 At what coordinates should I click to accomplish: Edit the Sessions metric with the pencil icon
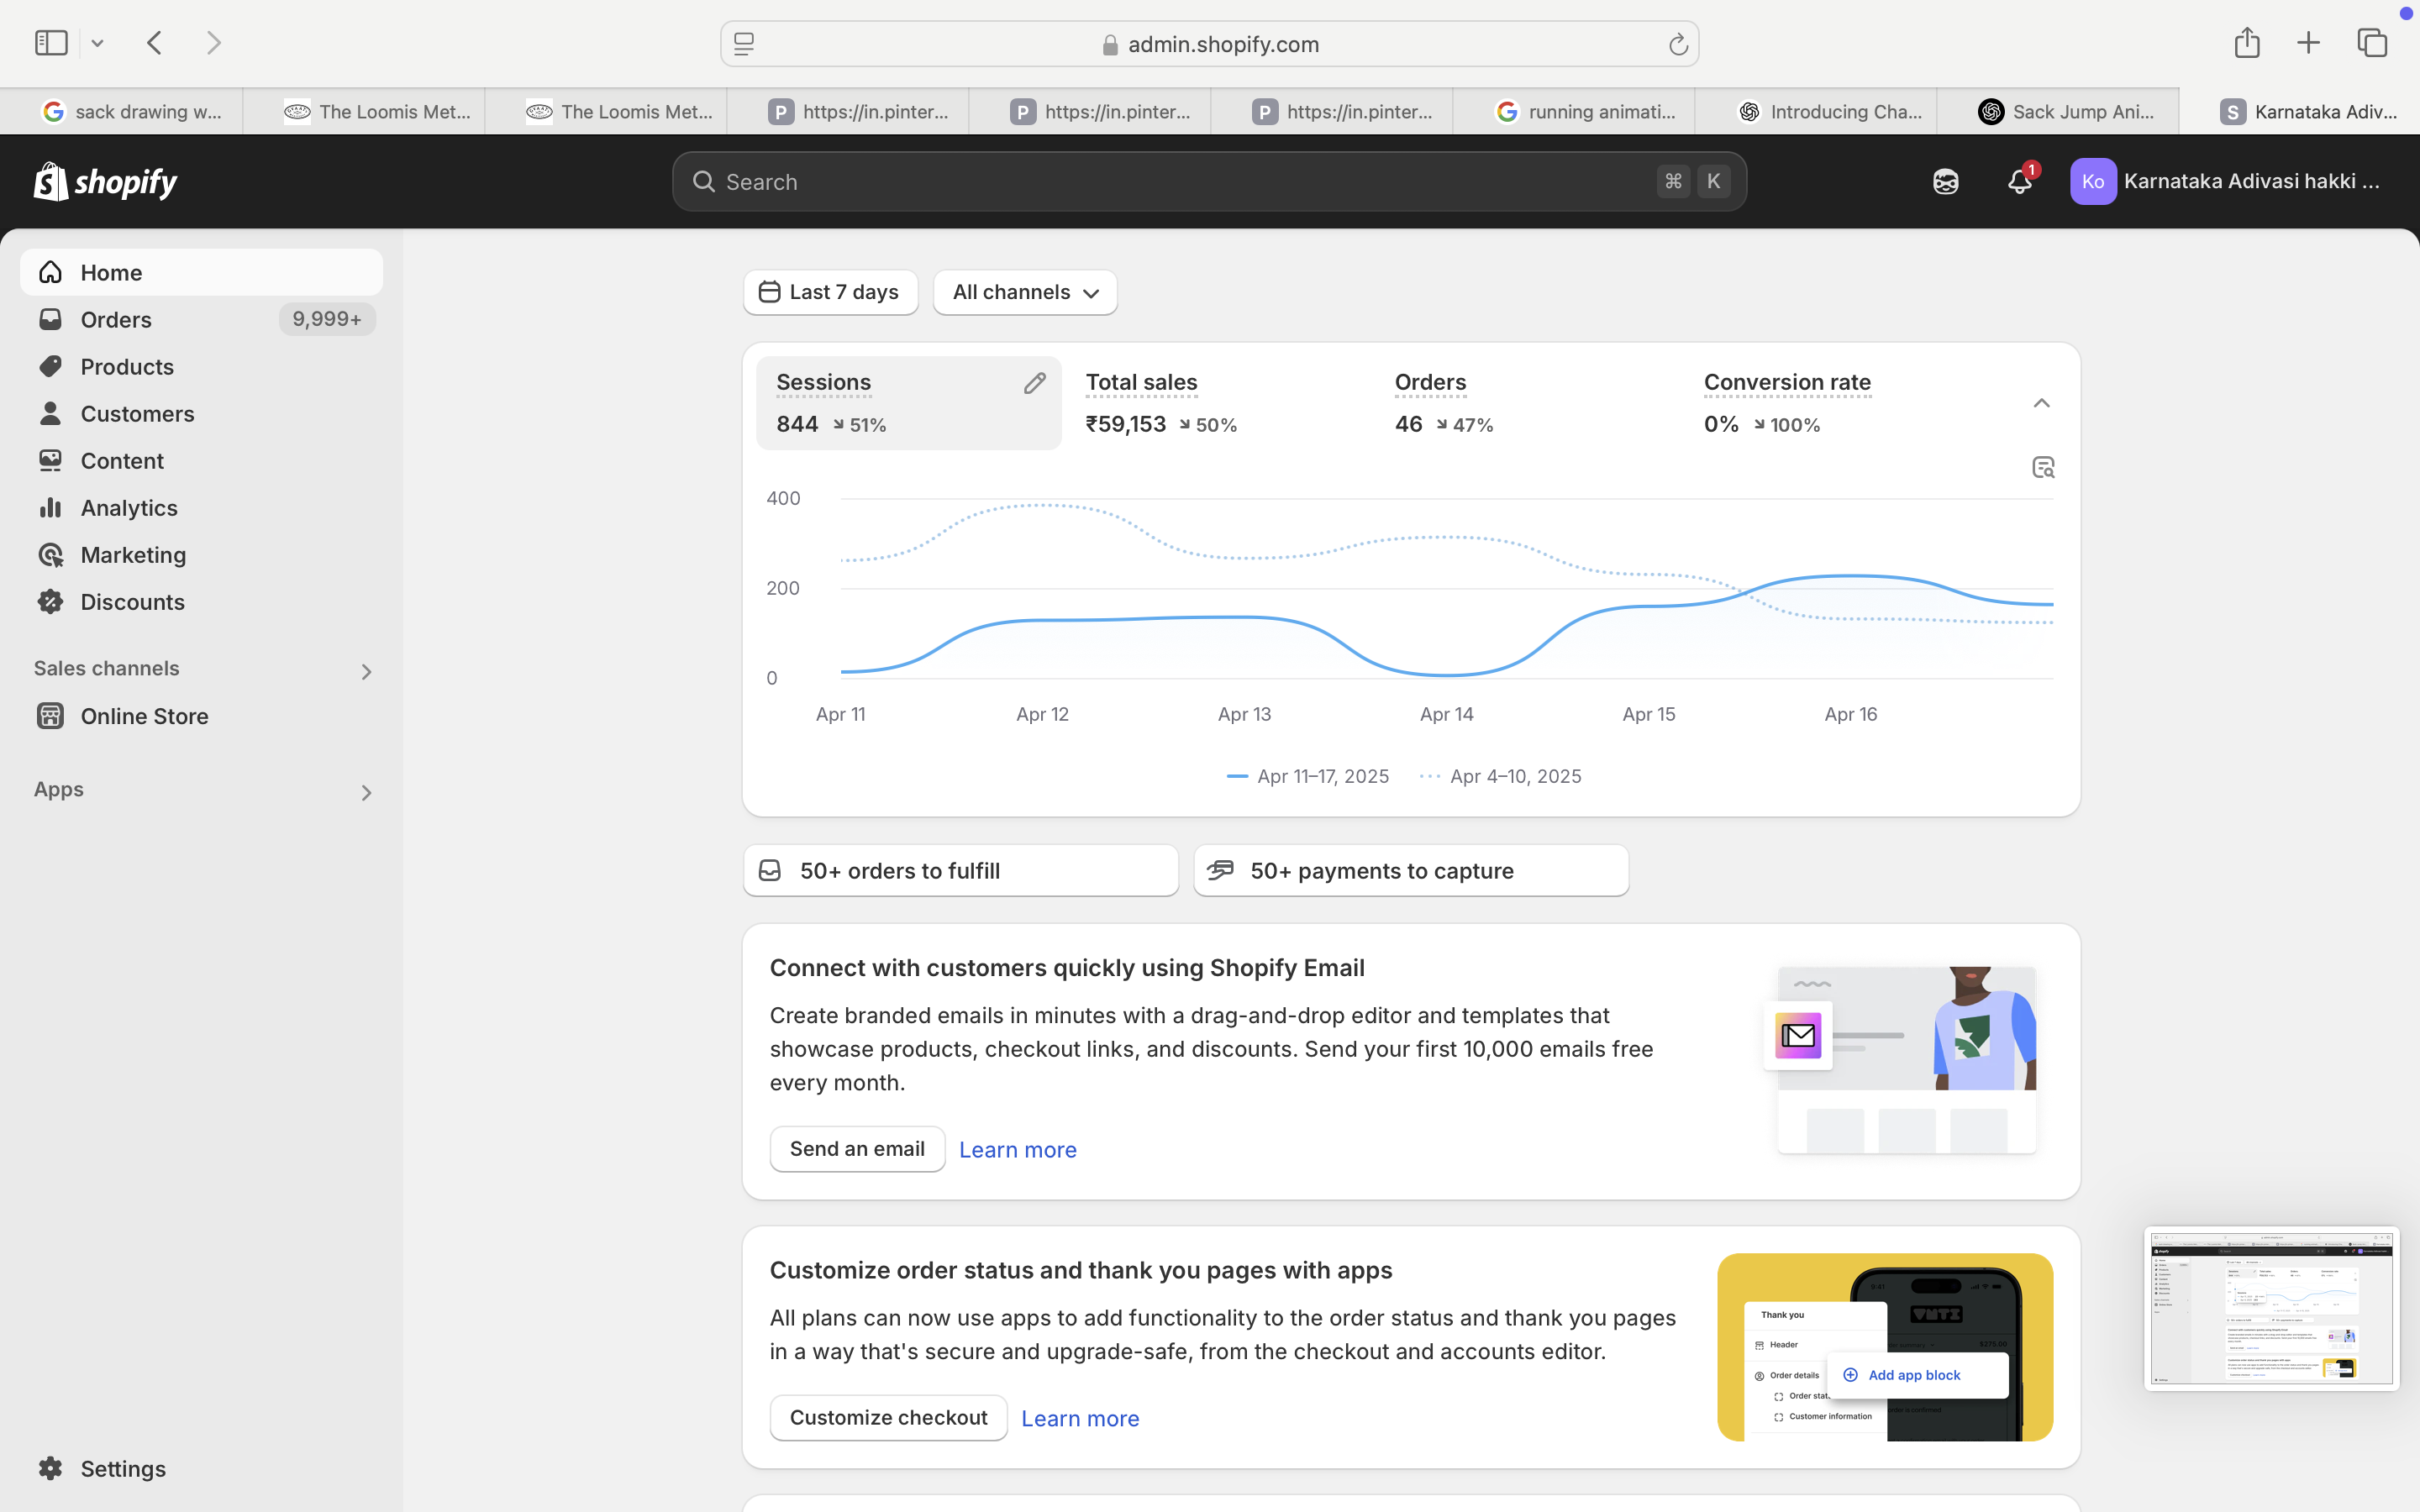point(1035,383)
